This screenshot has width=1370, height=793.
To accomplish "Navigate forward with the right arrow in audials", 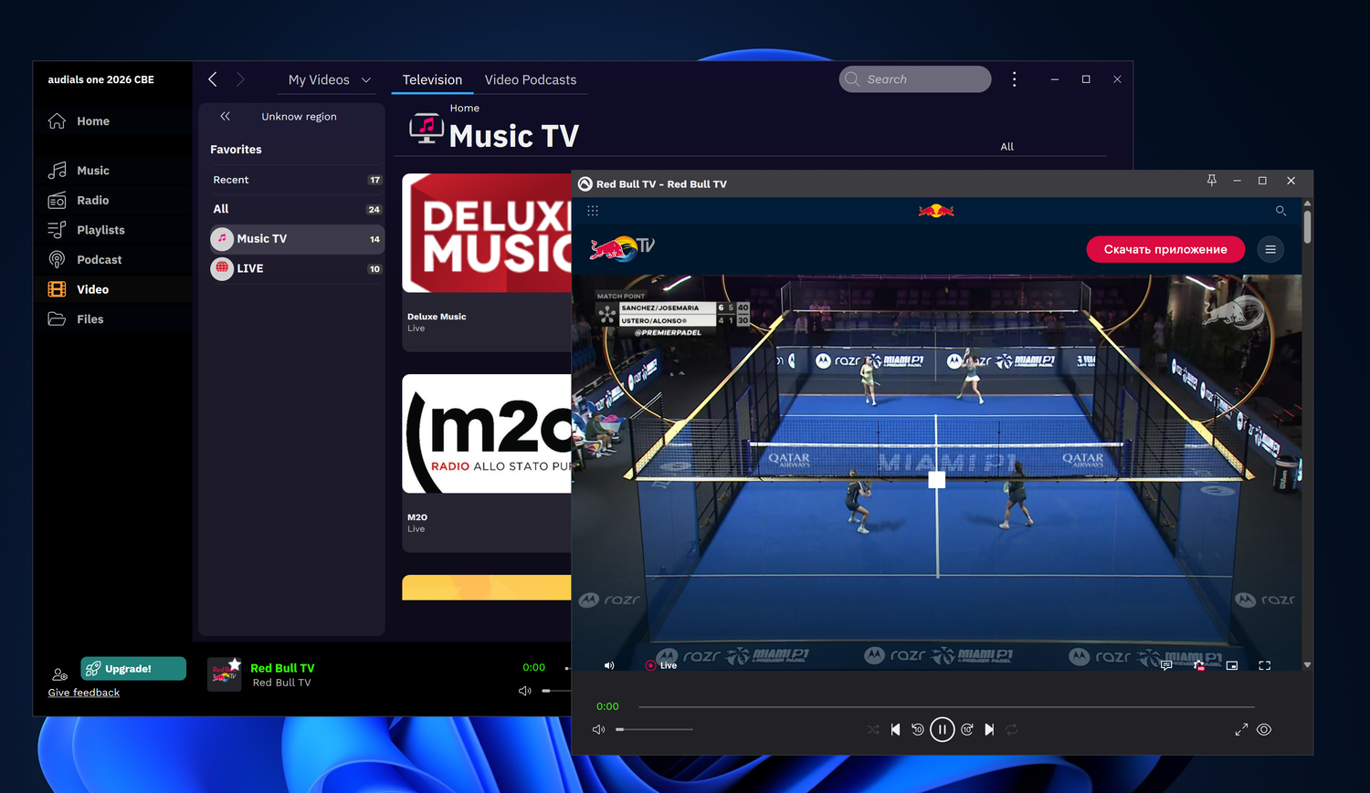I will tap(240, 79).
